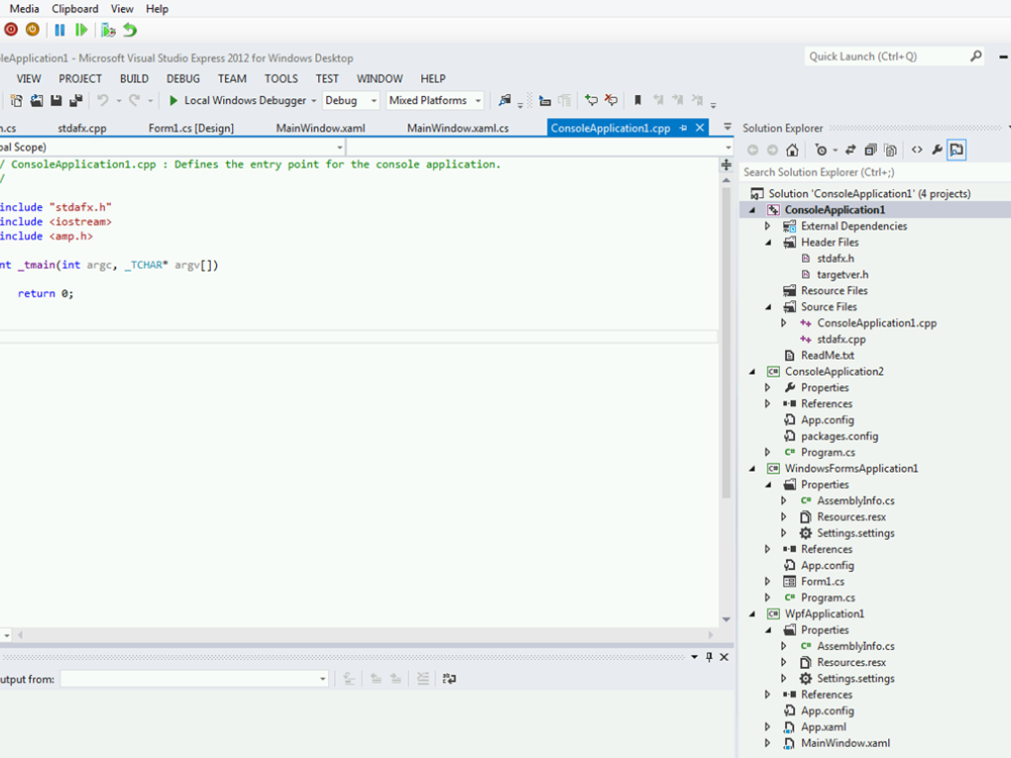
Task: Click the Collapse All icon in Solution Explorer
Action: point(870,151)
